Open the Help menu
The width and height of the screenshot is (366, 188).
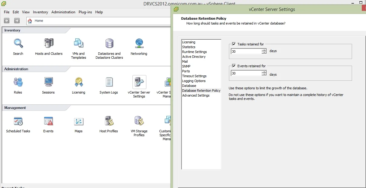coord(99,12)
